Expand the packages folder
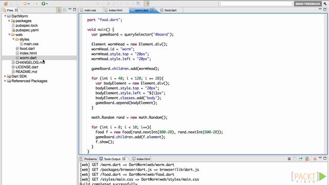 pos(9,21)
